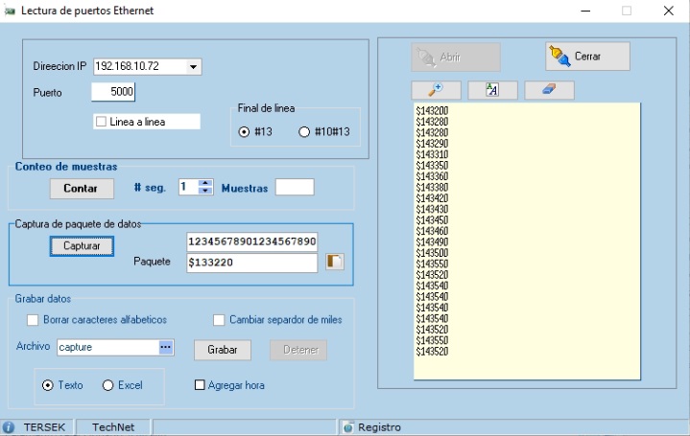Enable the Linea a linea checkbox
The width and height of the screenshot is (690, 436).
pos(101,122)
